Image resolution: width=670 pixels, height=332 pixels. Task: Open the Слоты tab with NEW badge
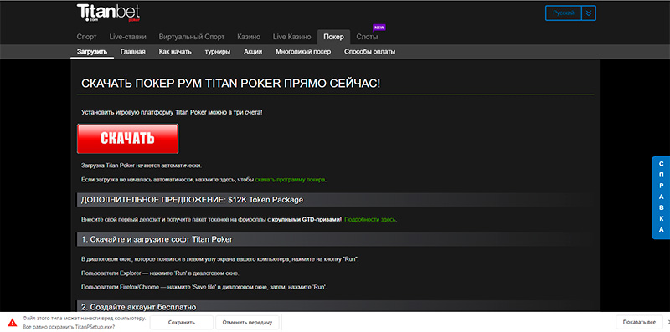pyautogui.click(x=367, y=37)
